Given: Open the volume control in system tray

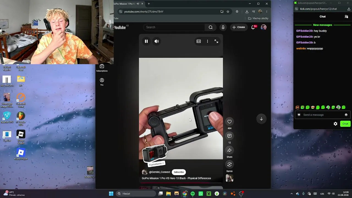Looking at the screenshot, I should tap(333, 194).
